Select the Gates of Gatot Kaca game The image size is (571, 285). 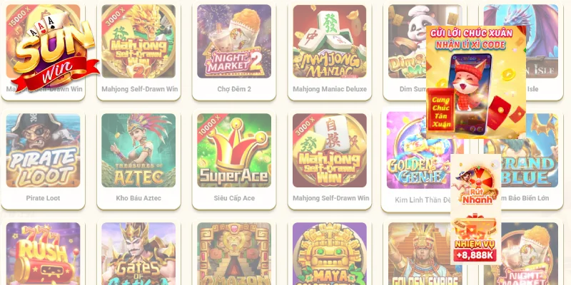click(138, 254)
